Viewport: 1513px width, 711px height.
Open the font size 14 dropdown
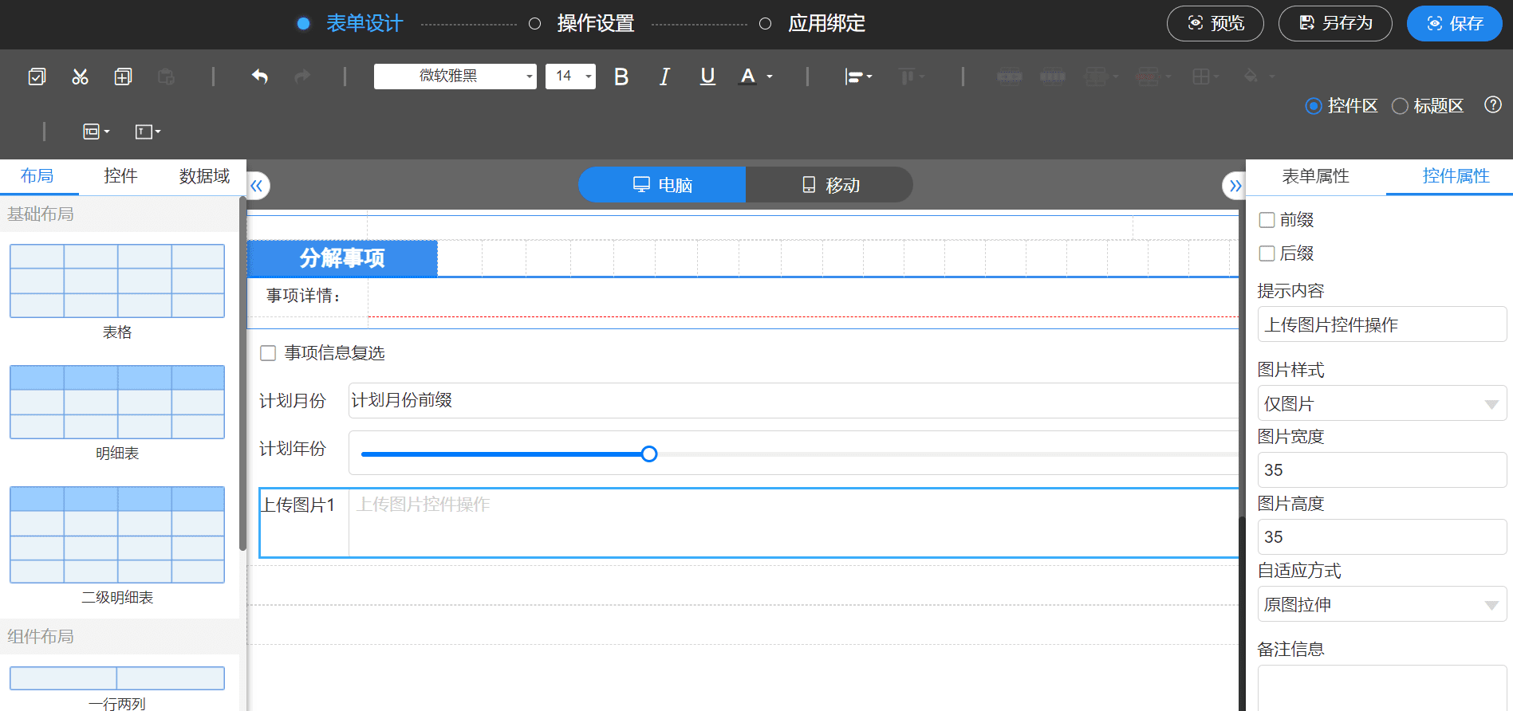coord(570,77)
